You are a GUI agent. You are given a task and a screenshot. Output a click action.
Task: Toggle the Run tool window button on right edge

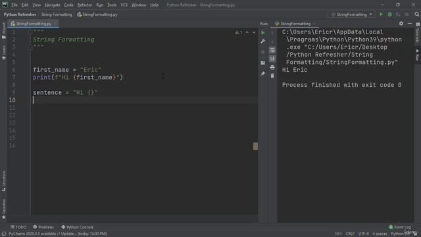tap(417, 55)
